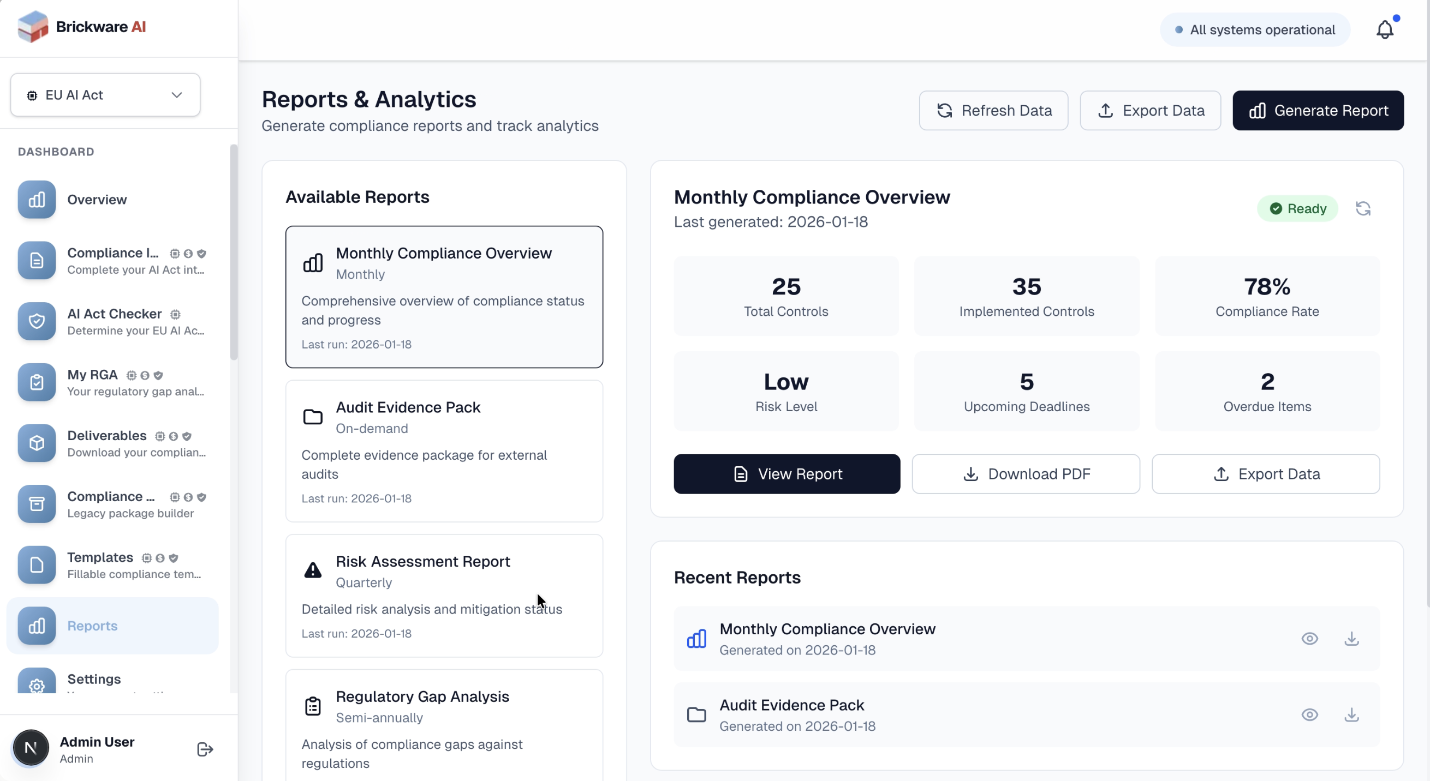Click the notification bell icon
This screenshot has height=781, width=1430.
[x=1385, y=30]
